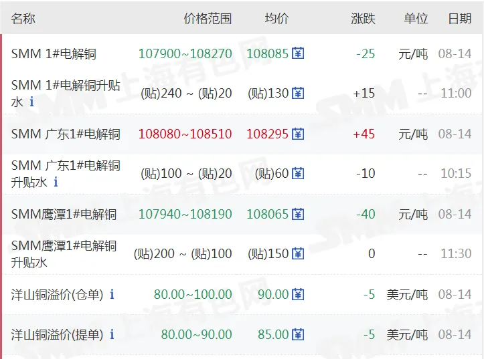Open the 洋山铜溢价(提单) link
The width and height of the screenshot is (484, 359).
tap(57, 335)
